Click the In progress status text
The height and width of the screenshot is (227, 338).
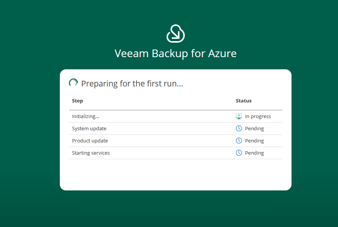tap(258, 117)
